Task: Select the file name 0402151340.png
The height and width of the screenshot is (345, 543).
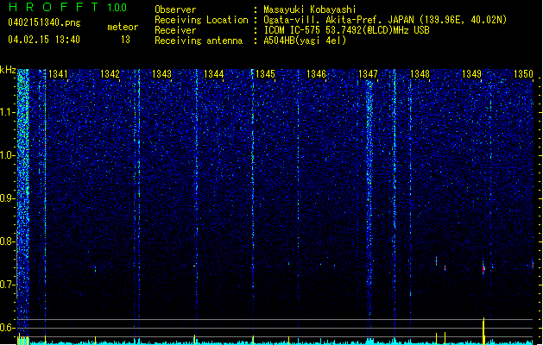Action: coord(44,22)
